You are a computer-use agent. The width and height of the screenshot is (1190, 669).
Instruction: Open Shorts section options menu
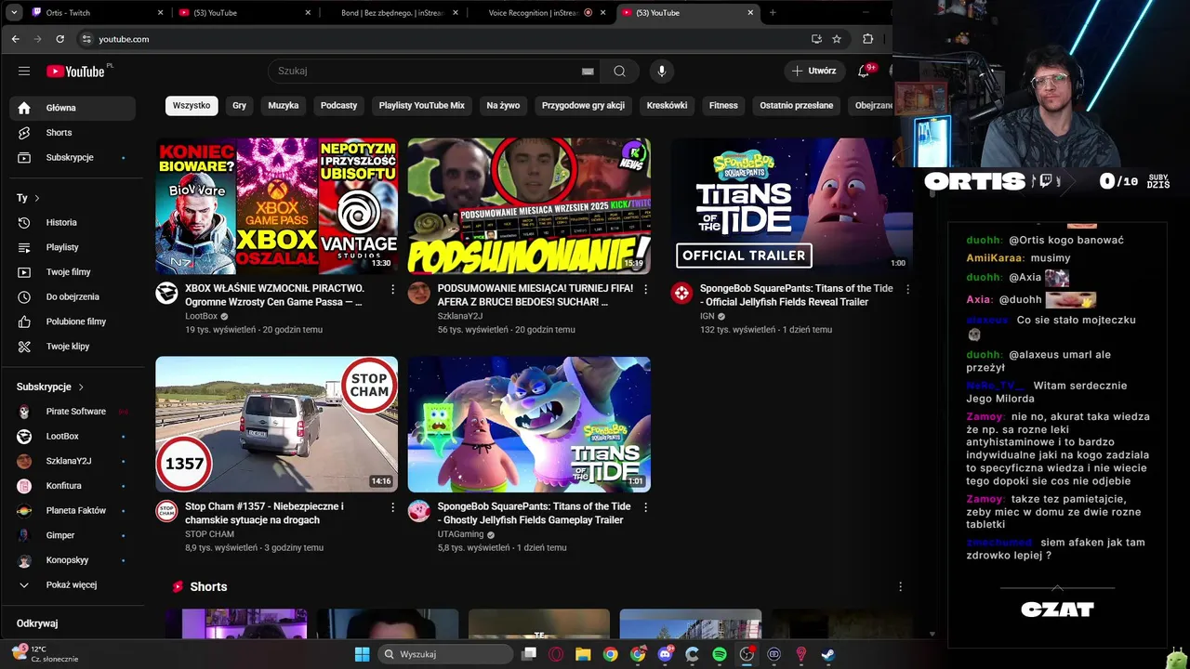click(900, 586)
